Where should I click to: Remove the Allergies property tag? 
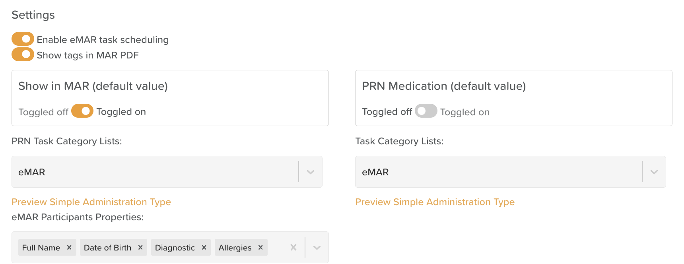coord(260,247)
